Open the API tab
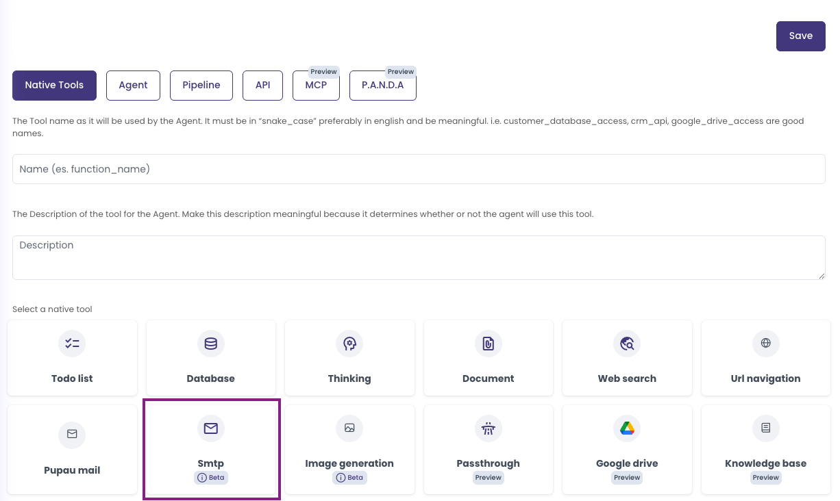 [263, 86]
